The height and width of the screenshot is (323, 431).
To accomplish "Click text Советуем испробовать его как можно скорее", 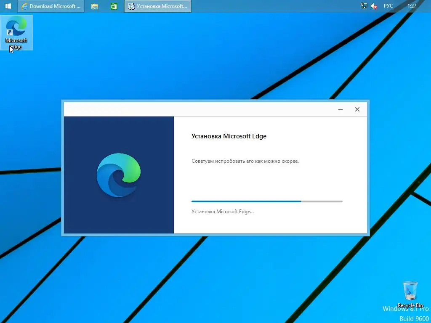I will pos(245,161).
